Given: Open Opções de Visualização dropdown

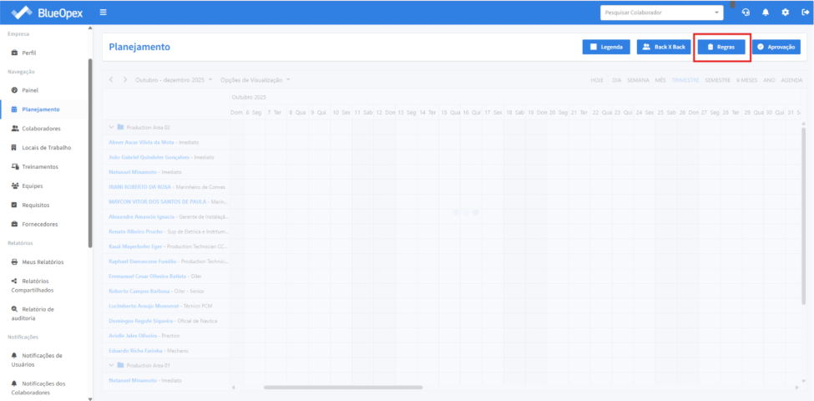Looking at the screenshot, I should click(255, 80).
